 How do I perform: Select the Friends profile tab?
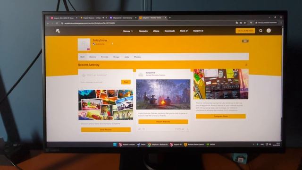105,57
